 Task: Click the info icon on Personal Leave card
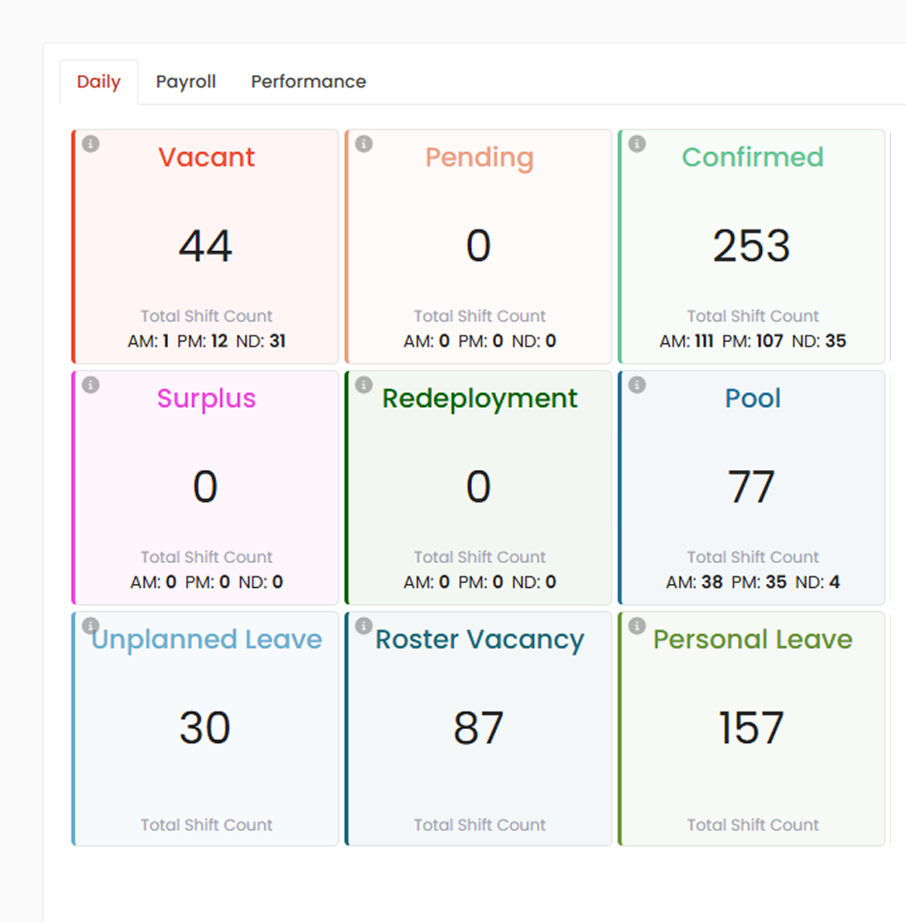pos(637,625)
